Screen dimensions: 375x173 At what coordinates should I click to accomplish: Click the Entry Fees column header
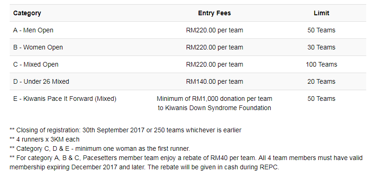(214, 13)
